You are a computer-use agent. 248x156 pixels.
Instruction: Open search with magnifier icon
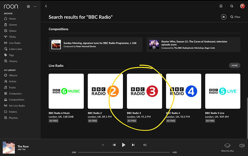232,6
